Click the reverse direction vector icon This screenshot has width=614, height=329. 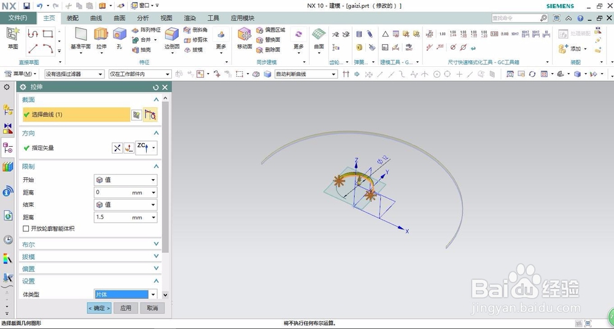click(117, 148)
